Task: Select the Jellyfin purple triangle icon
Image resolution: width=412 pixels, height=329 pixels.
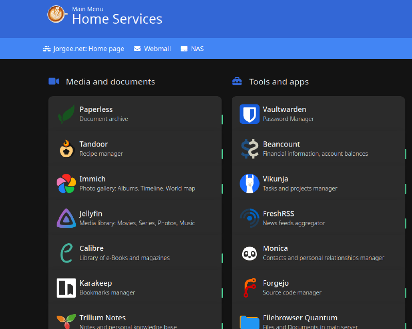Action: click(x=66, y=218)
